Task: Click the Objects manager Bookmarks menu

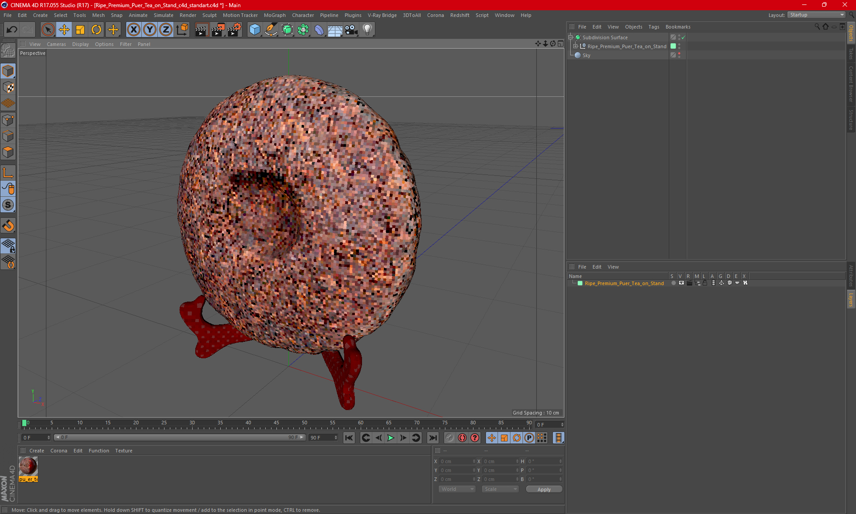Action: pos(678,27)
